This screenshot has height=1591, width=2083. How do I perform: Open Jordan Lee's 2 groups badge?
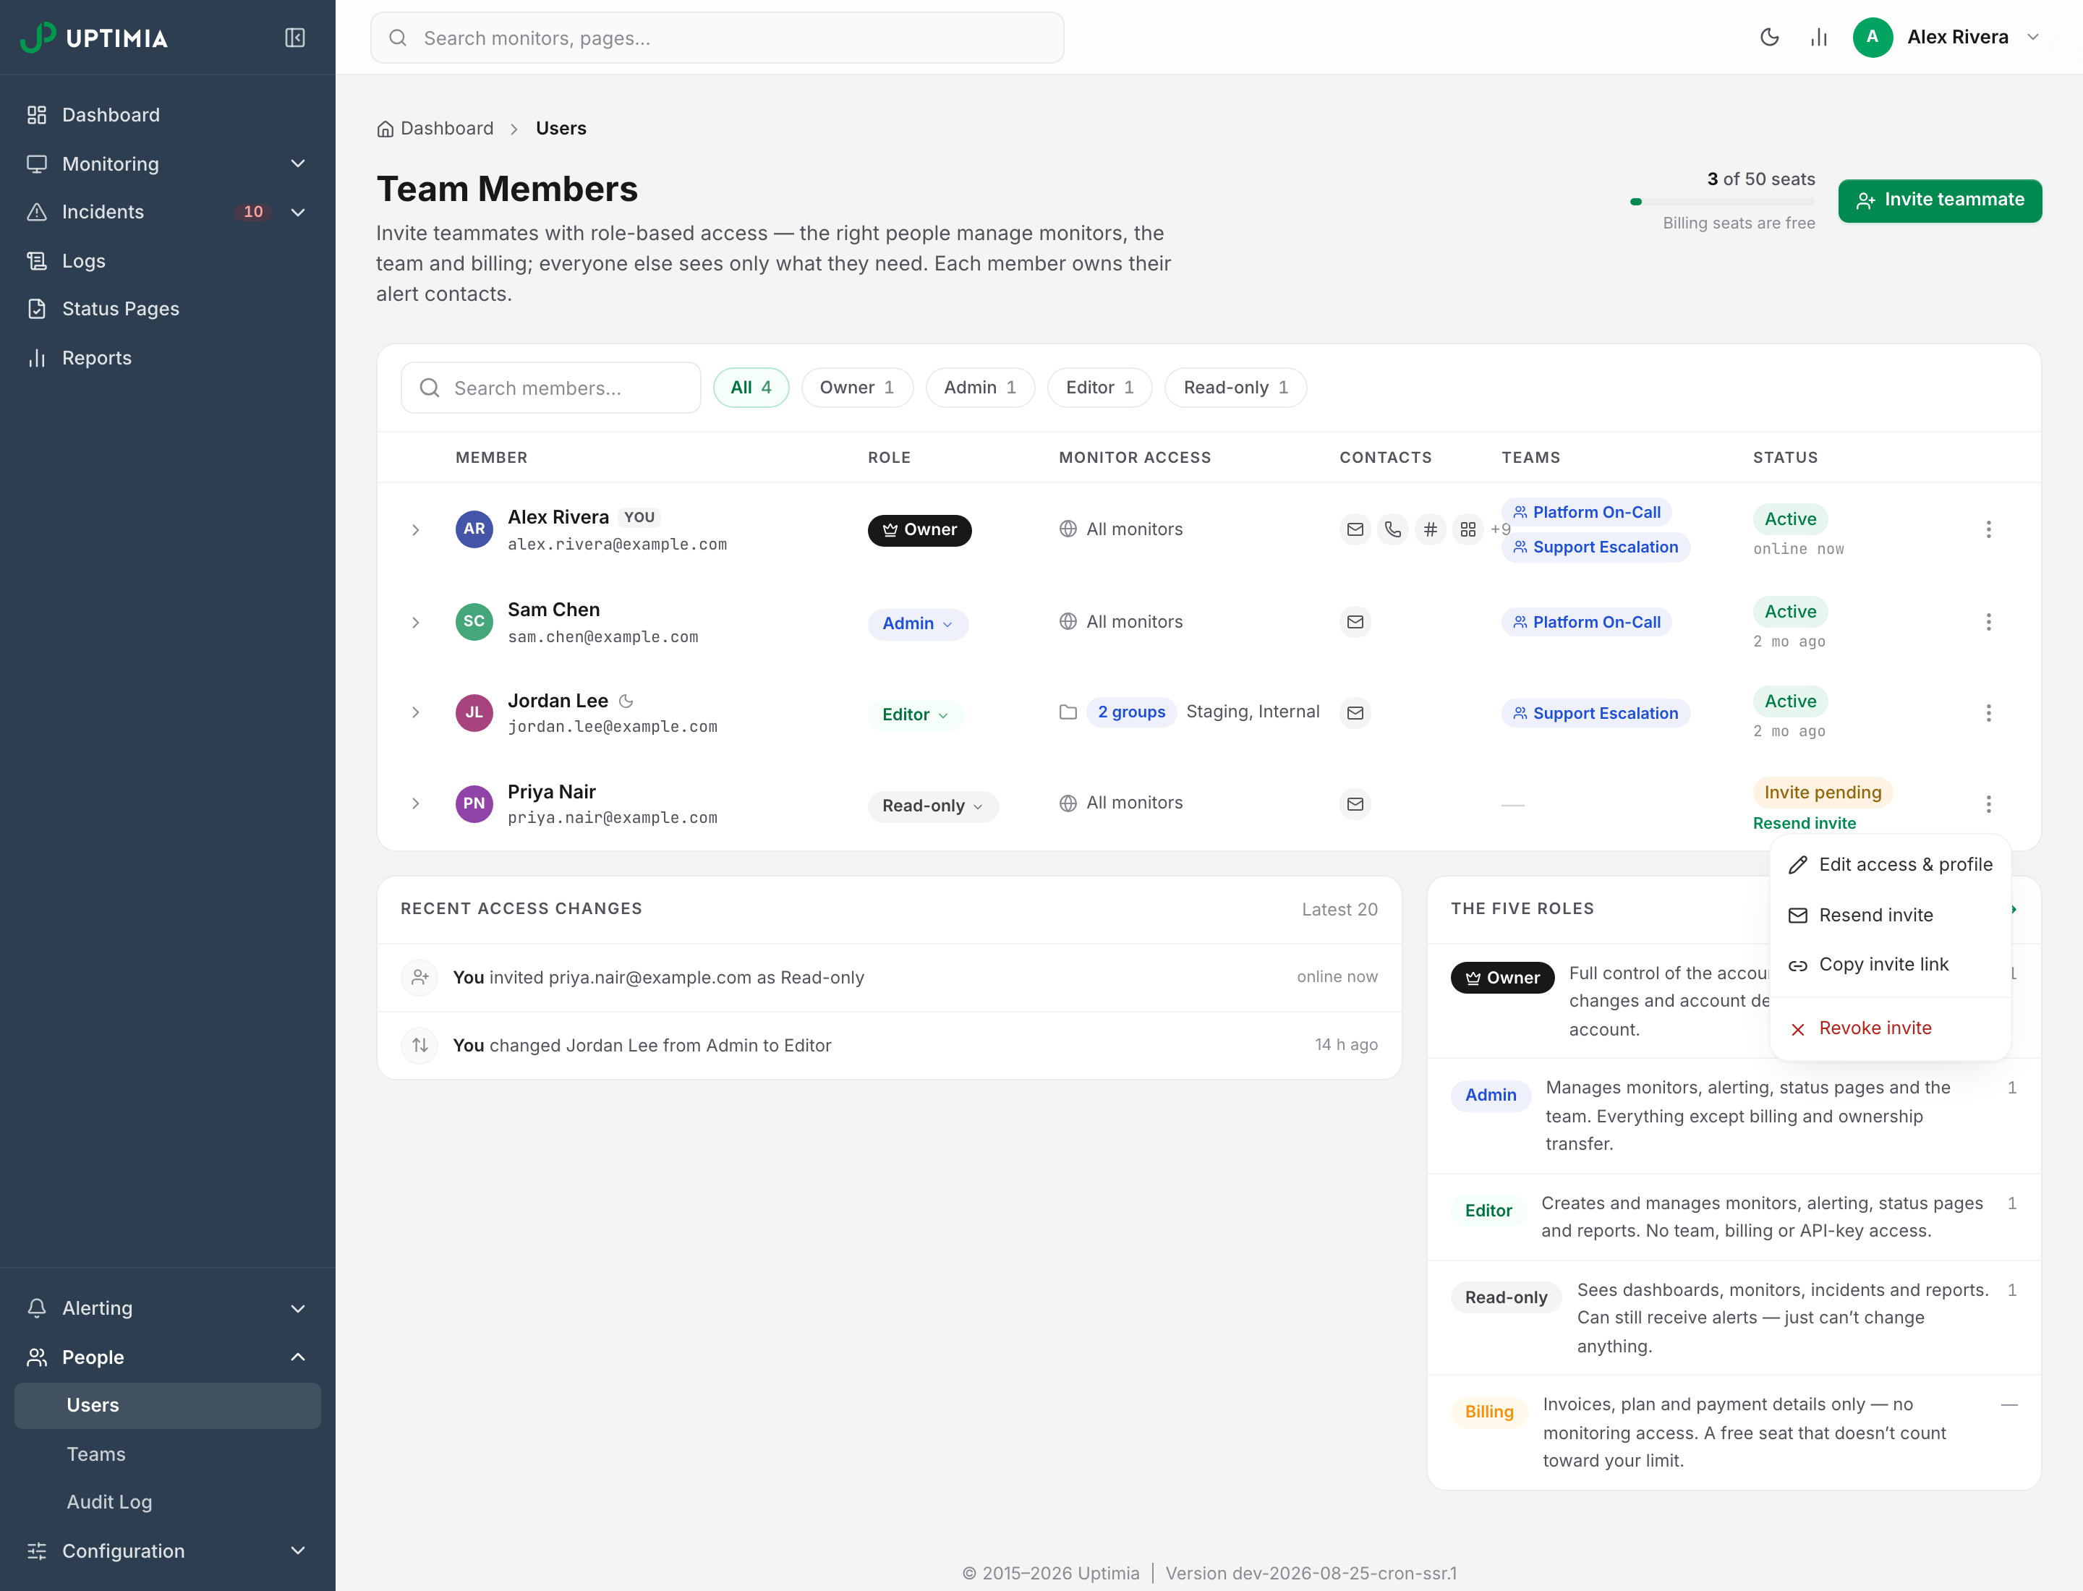(x=1131, y=712)
